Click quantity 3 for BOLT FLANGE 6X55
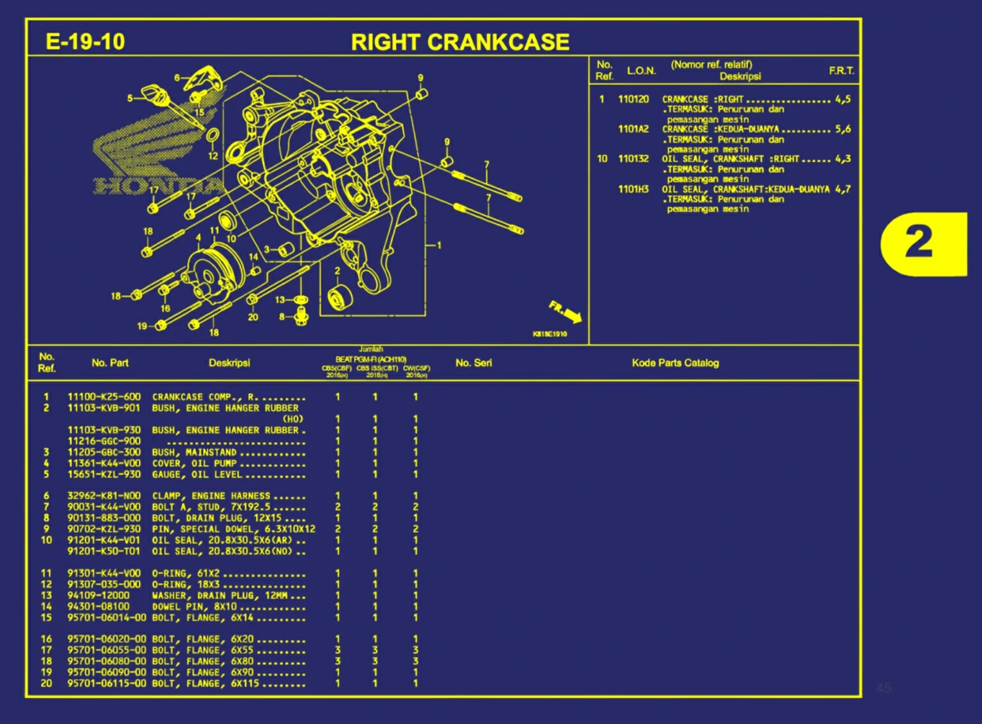Image resolution: width=982 pixels, height=724 pixels. 337,650
